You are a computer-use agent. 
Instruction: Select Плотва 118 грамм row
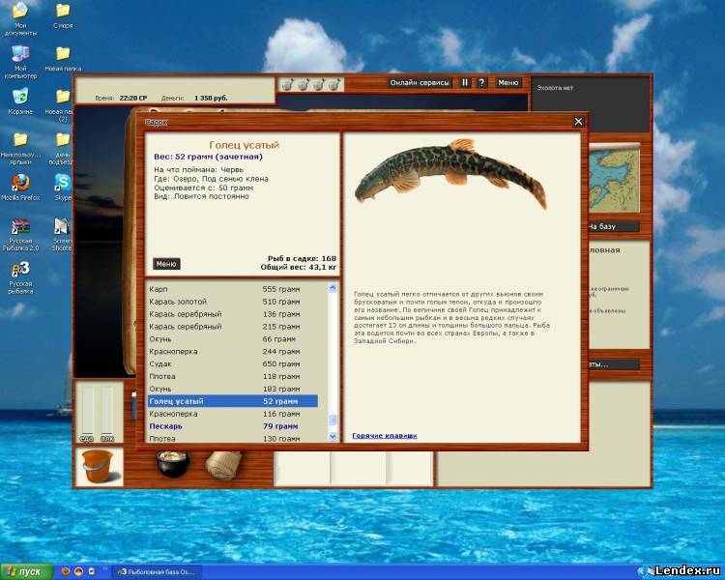point(233,376)
